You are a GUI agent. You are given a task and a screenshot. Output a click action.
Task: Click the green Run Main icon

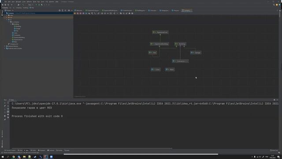click(x=36, y=5)
